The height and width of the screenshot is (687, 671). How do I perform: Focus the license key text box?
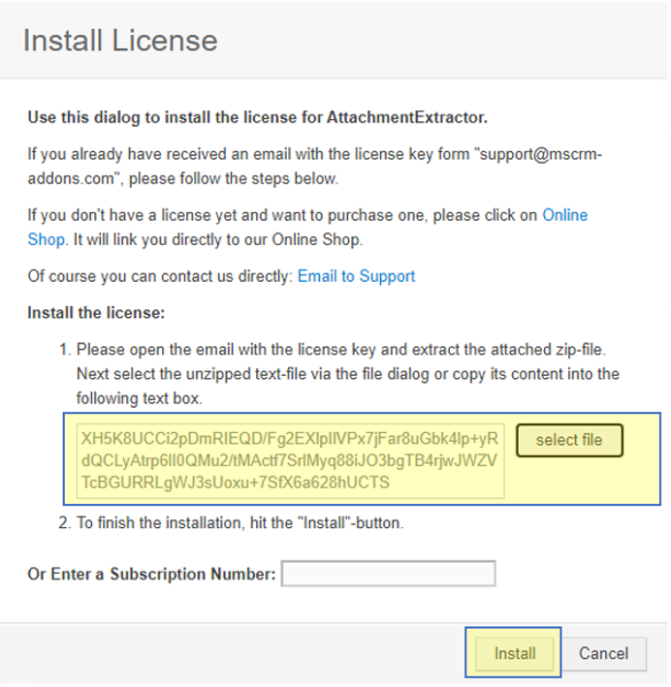[x=290, y=461]
